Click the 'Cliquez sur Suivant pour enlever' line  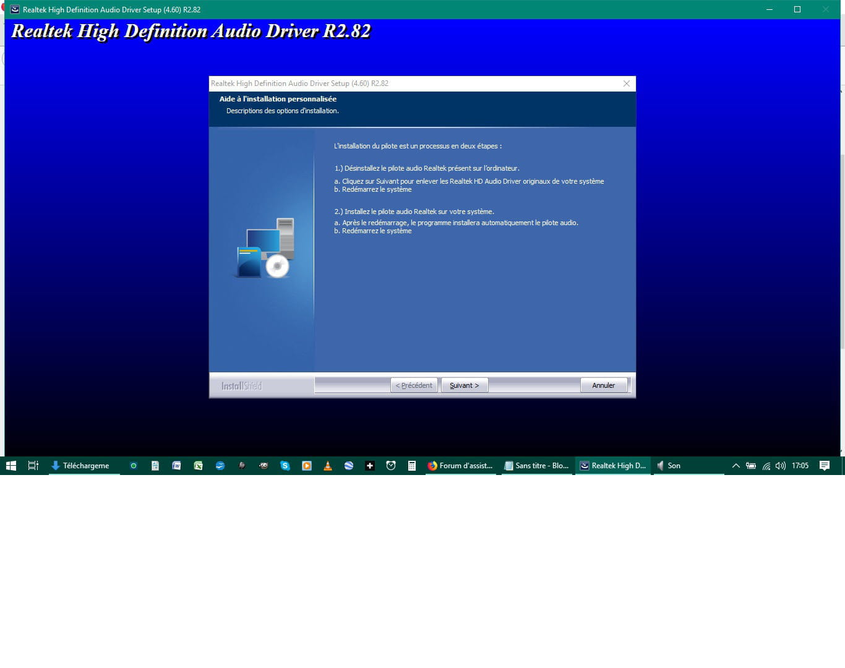(x=469, y=181)
